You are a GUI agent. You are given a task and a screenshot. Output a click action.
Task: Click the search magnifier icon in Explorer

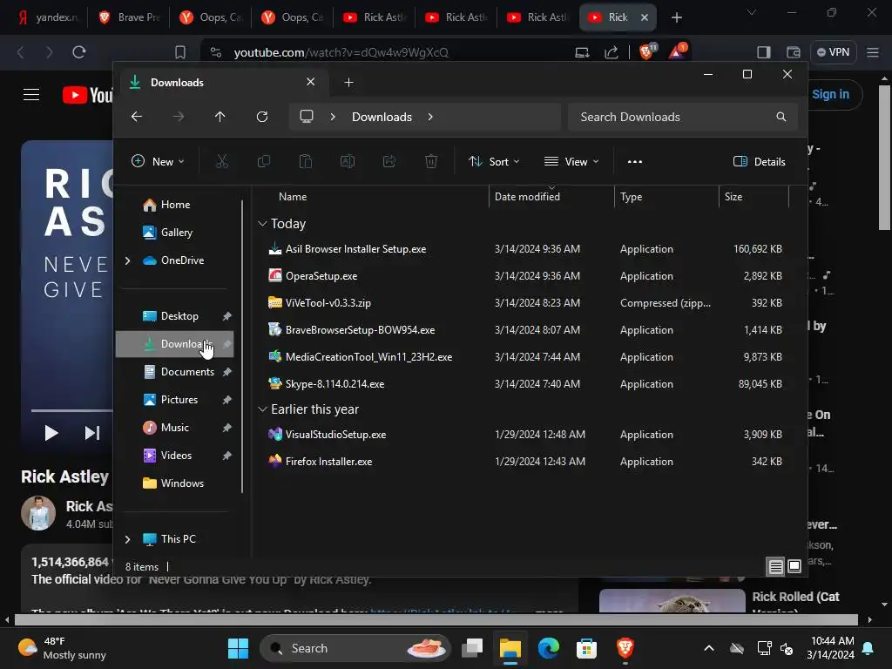781,117
